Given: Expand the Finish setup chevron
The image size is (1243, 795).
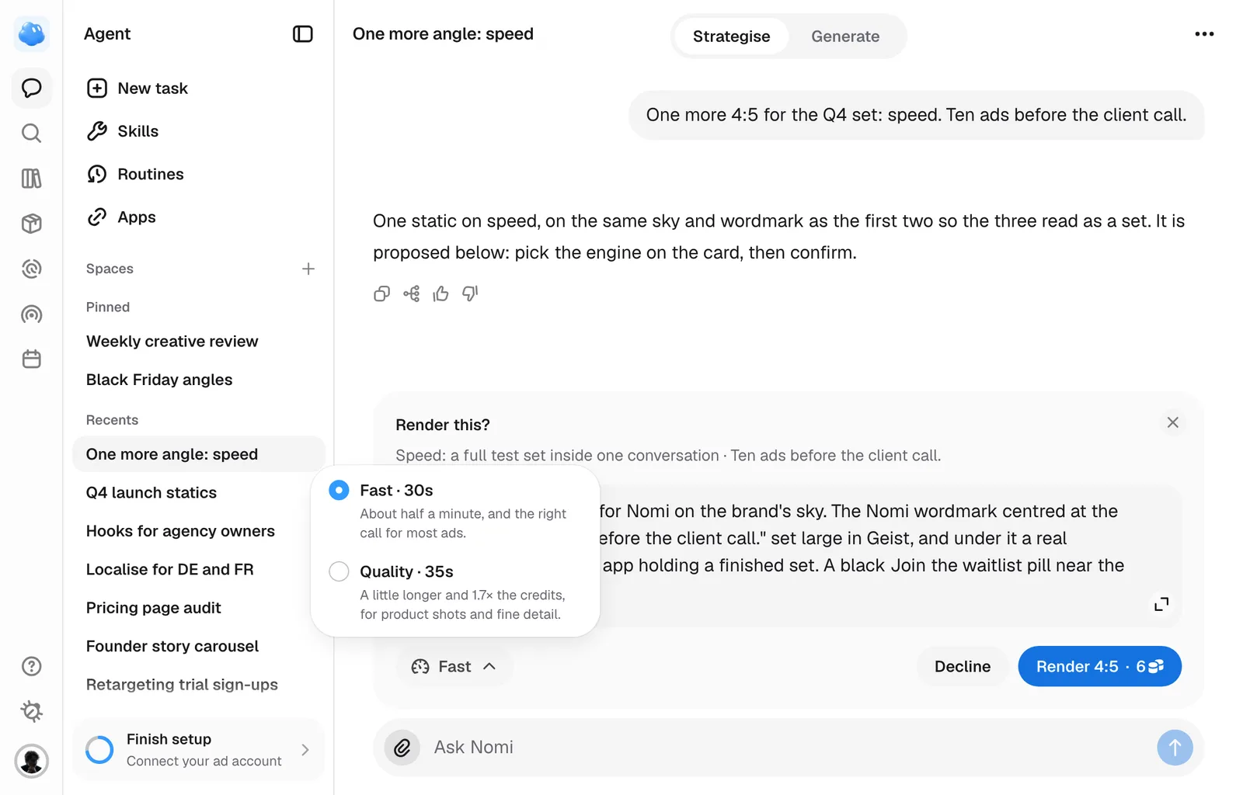Looking at the screenshot, I should coord(305,750).
